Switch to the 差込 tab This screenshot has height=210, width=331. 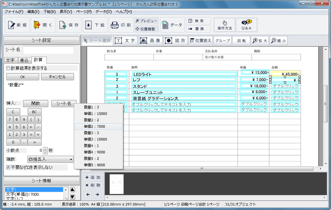pos(24,60)
